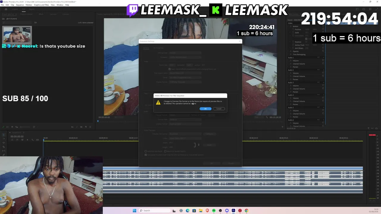Open OBS Studio from the taskbar
This screenshot has width=381, height=214.
click(x=220, y=211)
